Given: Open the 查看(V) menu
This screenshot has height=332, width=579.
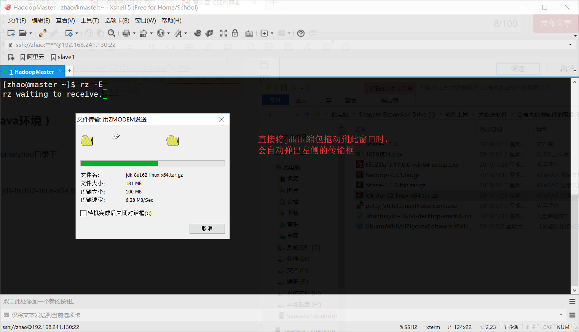Looking at the screenshot, I should (65, 21).
